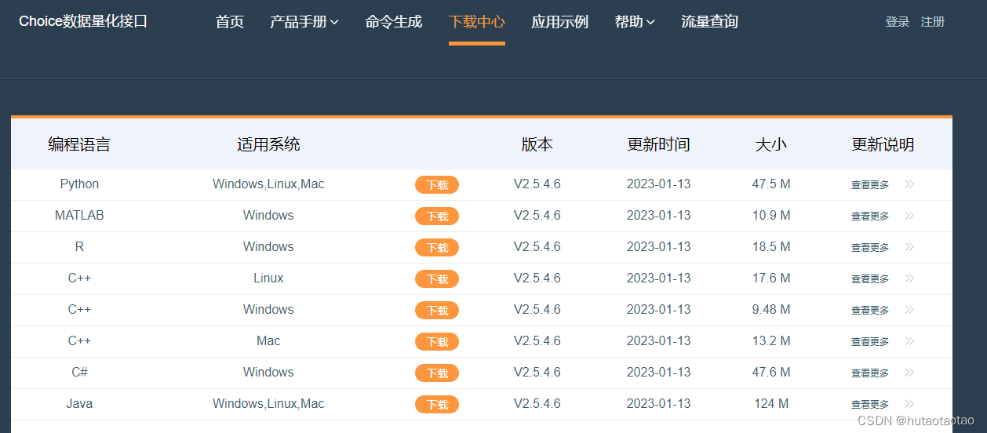
Task: Click the Python language cell
Action: coord(79,184)
